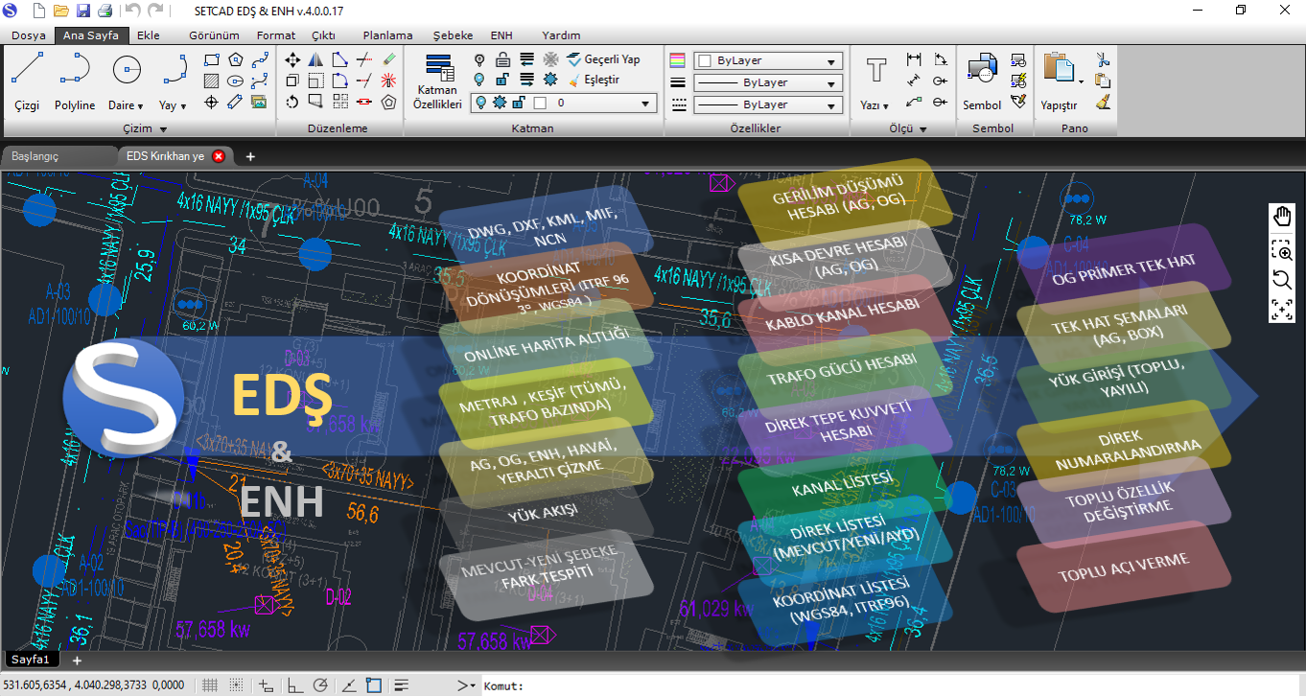This screenshot has height=696, width=1306.
Task: Choose the rectangle drawing tool
Action: (212, 59)
